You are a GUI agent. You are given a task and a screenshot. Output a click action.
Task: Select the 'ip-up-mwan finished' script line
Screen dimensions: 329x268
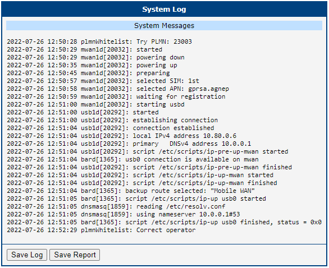tap(142, 183)
